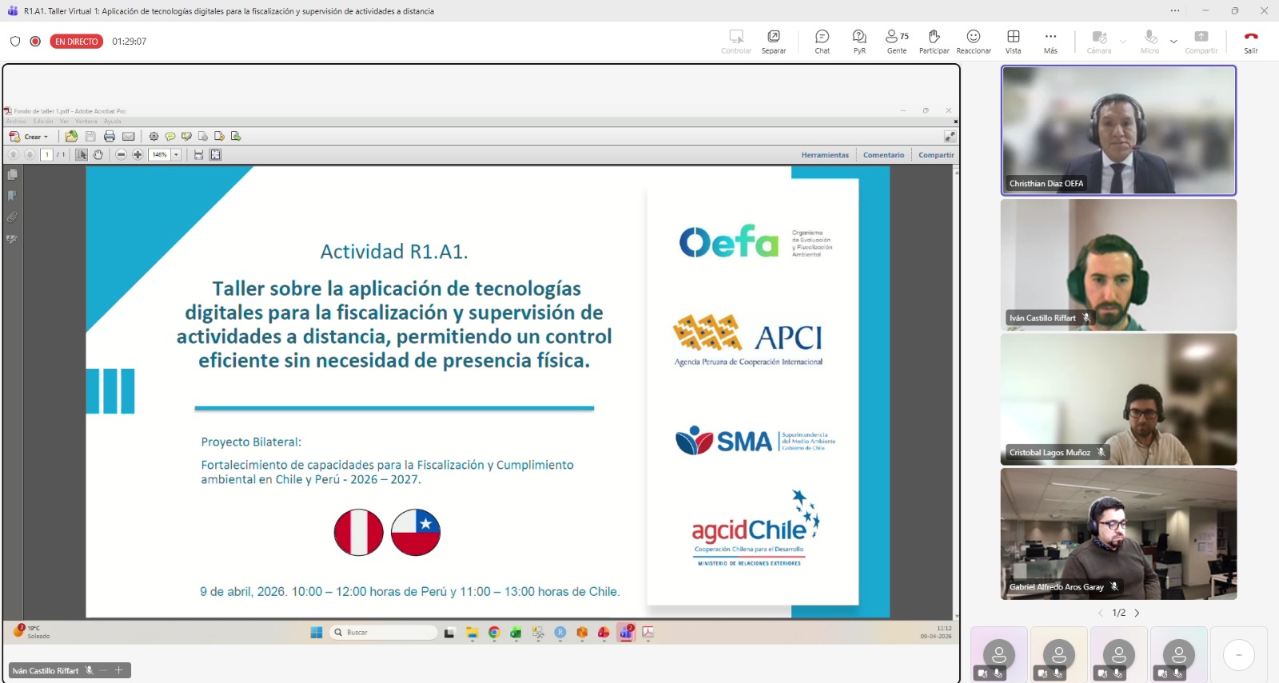Pop out shared content with Separar

773,42
